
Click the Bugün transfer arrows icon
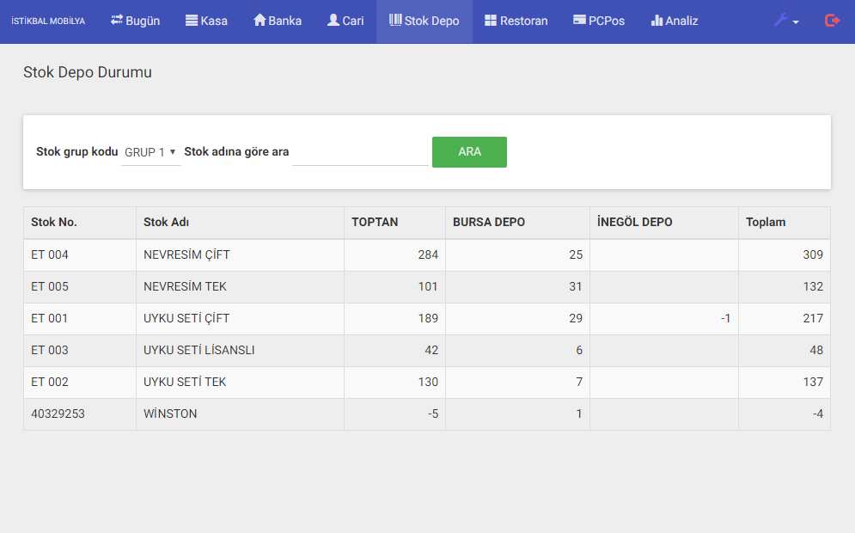[117, 21]
